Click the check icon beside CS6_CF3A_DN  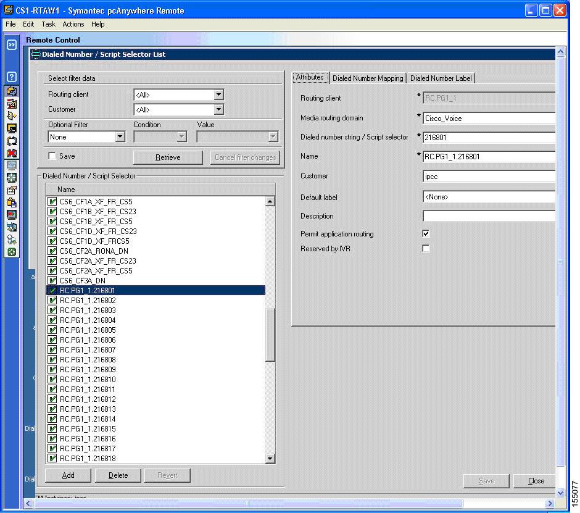point(52,280)
